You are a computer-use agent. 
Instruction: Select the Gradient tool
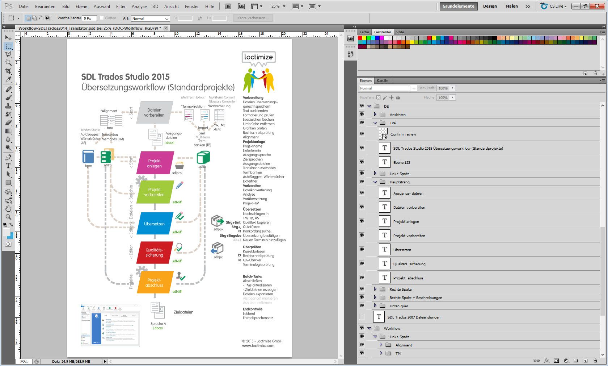pos(8,131)
